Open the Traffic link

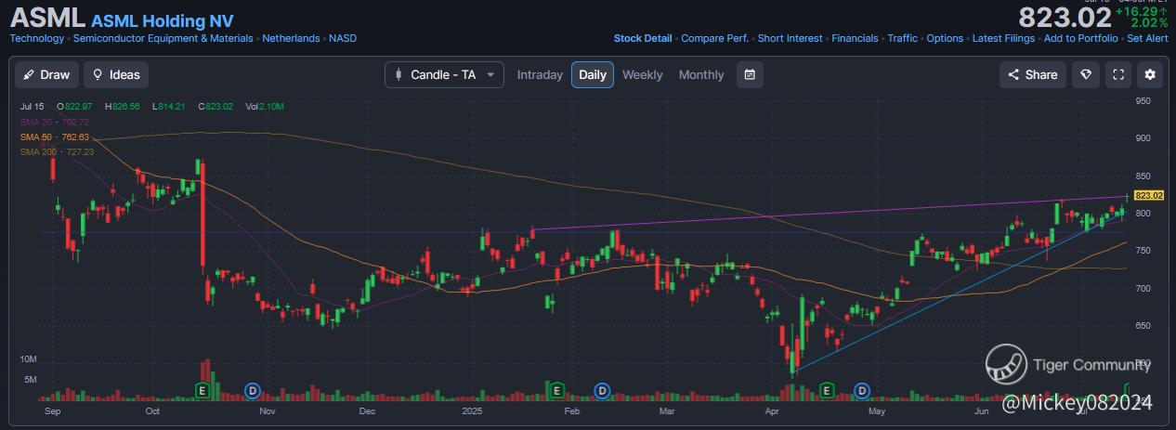[902, 39]
